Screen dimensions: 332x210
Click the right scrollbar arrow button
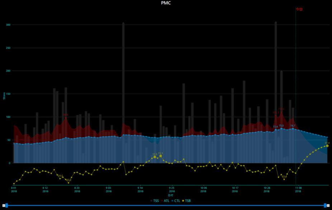(328, 205)
